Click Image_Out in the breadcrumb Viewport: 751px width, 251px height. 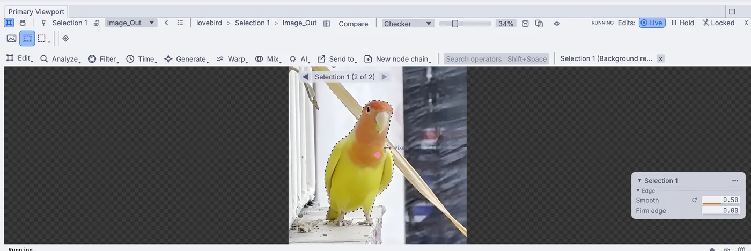point(299,23)
